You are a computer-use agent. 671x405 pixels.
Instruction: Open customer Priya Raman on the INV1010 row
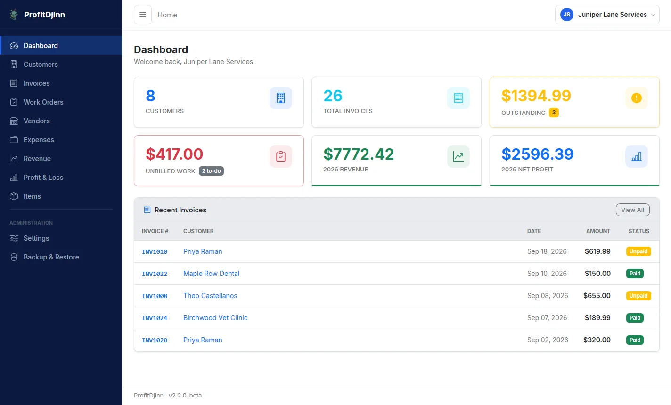tap(203, 251)
